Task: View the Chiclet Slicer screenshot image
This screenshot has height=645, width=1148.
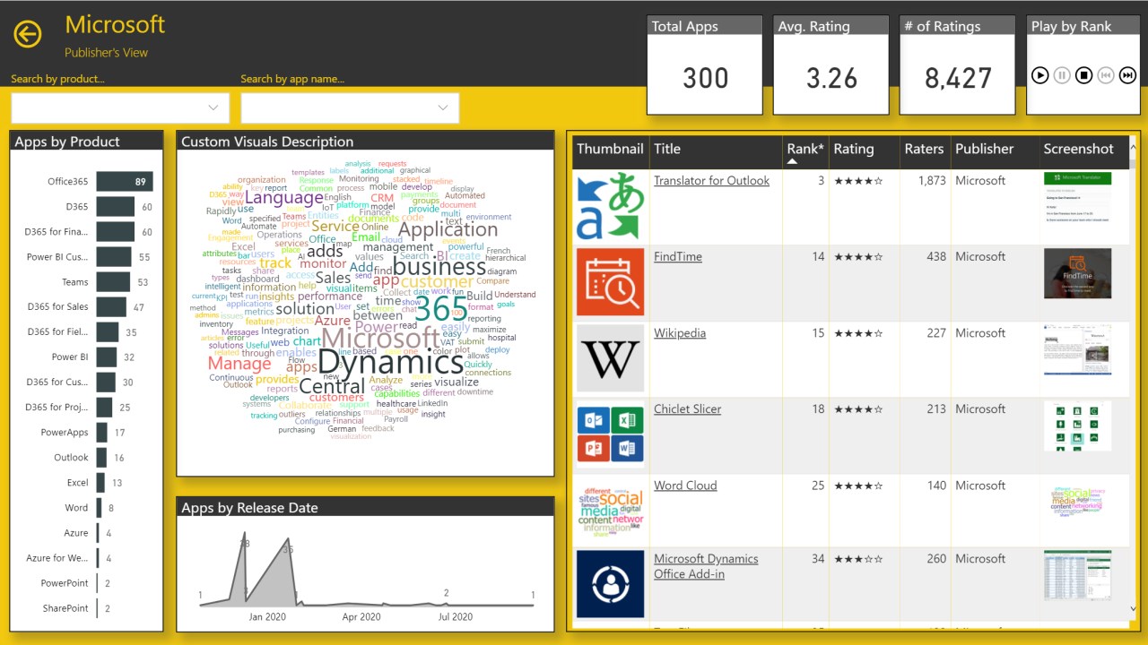Action: [x=1077, y=426]
